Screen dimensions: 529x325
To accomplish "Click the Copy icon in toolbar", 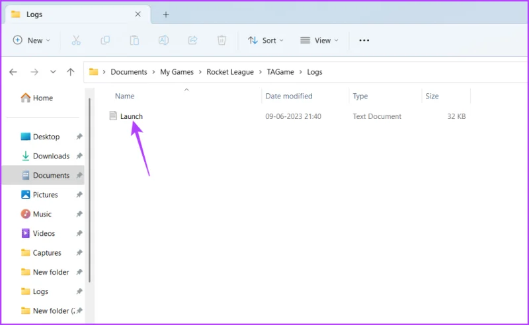I will click(x=105, y=40).
